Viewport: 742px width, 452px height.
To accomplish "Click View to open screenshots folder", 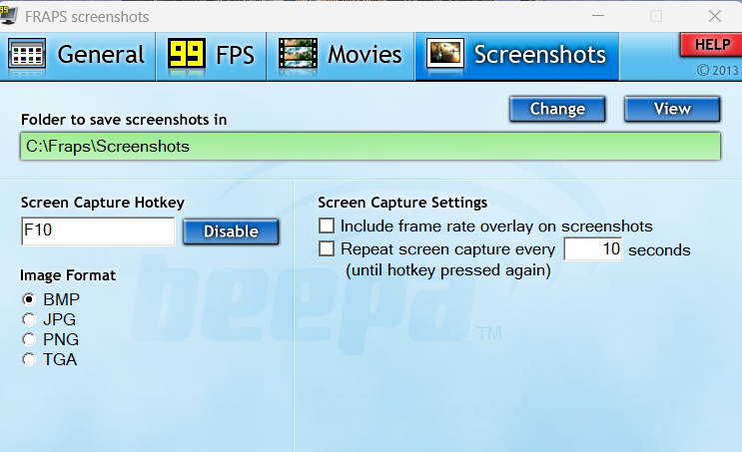I will pos(672,109).
